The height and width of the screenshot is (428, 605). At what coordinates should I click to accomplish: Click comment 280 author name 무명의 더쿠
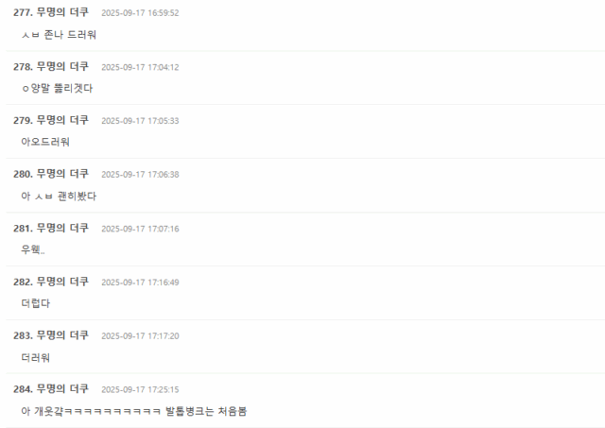[x=62, y=174]
